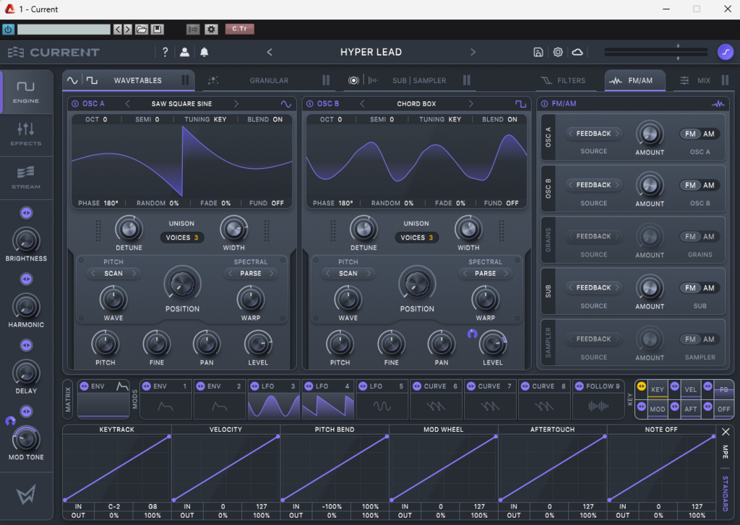Viewport: 740px width, 525px height.
Task: Click the OSC A waveform icon at panel corner
Action: [285, 104]
